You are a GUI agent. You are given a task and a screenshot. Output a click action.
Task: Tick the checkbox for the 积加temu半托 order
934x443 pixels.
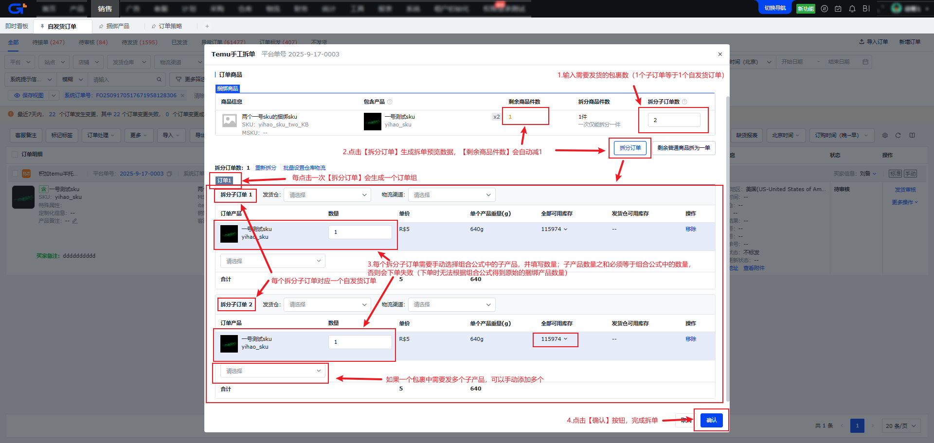[x=15, y=174]
